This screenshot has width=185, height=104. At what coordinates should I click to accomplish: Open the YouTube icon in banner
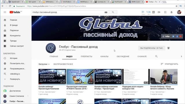tap(180, 36)
